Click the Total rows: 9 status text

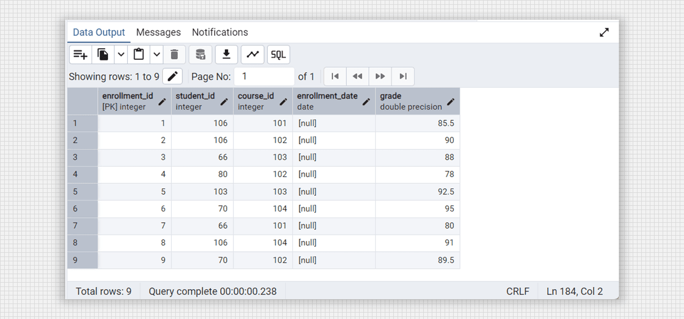click(104, 292)
